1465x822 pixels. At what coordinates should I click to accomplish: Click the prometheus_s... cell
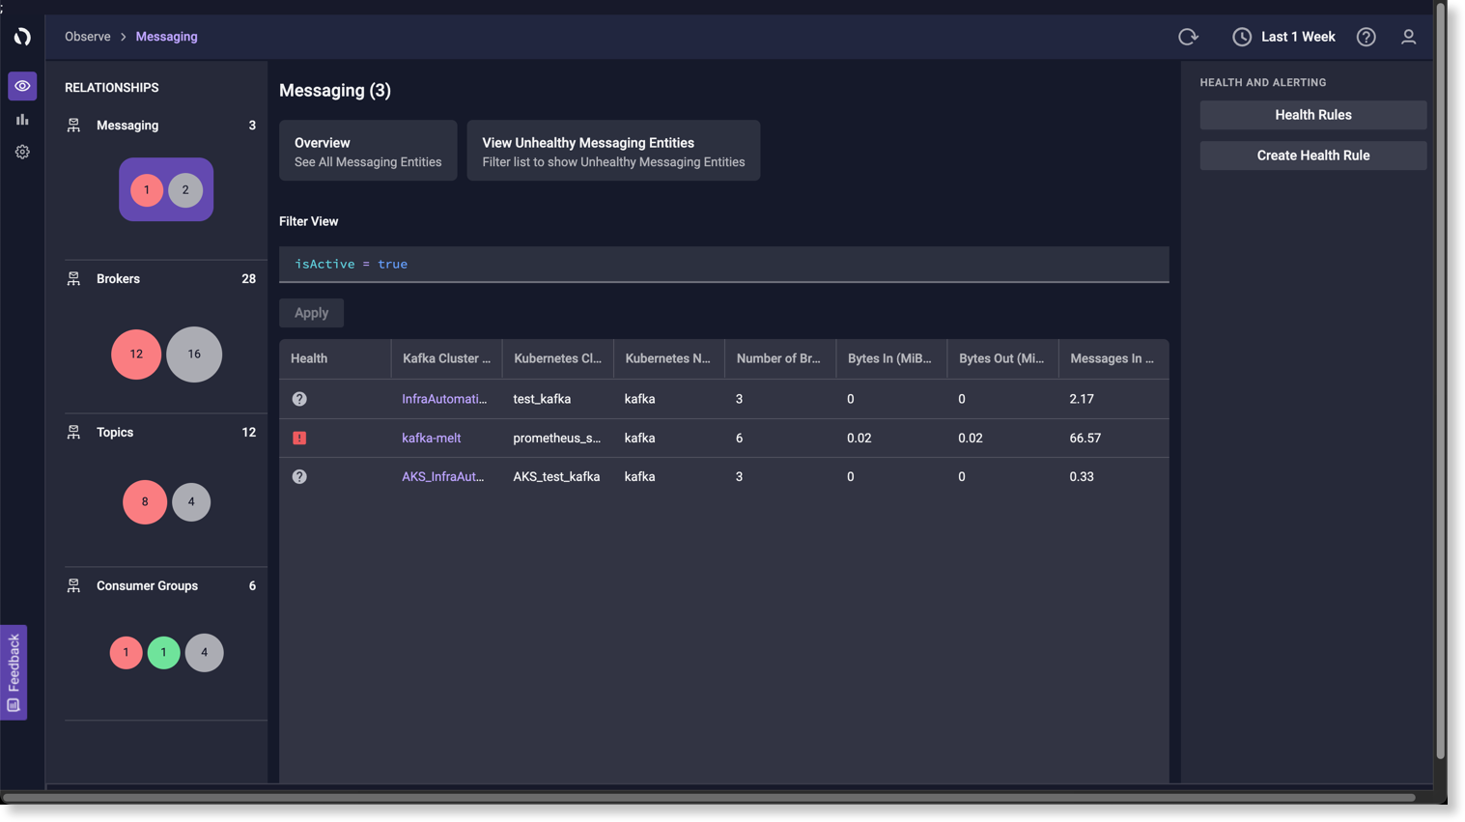coord(556,438)
